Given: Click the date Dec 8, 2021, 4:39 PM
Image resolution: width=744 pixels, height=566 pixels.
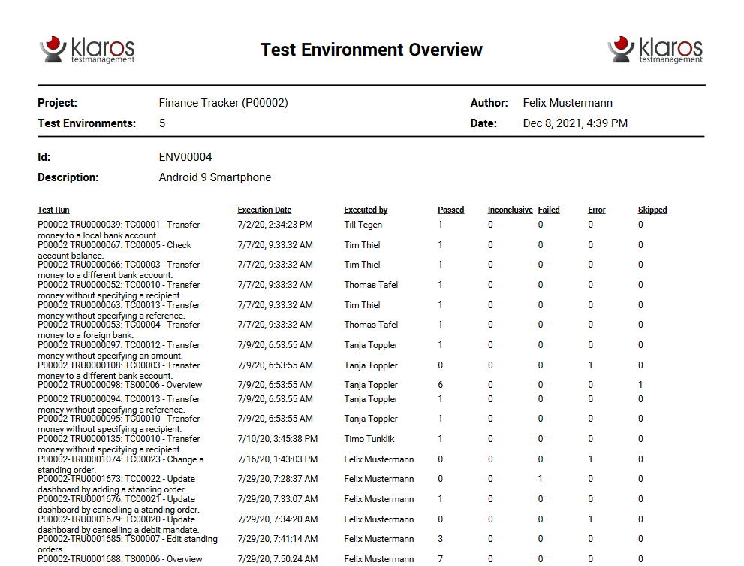Looking at the screenshot, I should pos(575,123).
